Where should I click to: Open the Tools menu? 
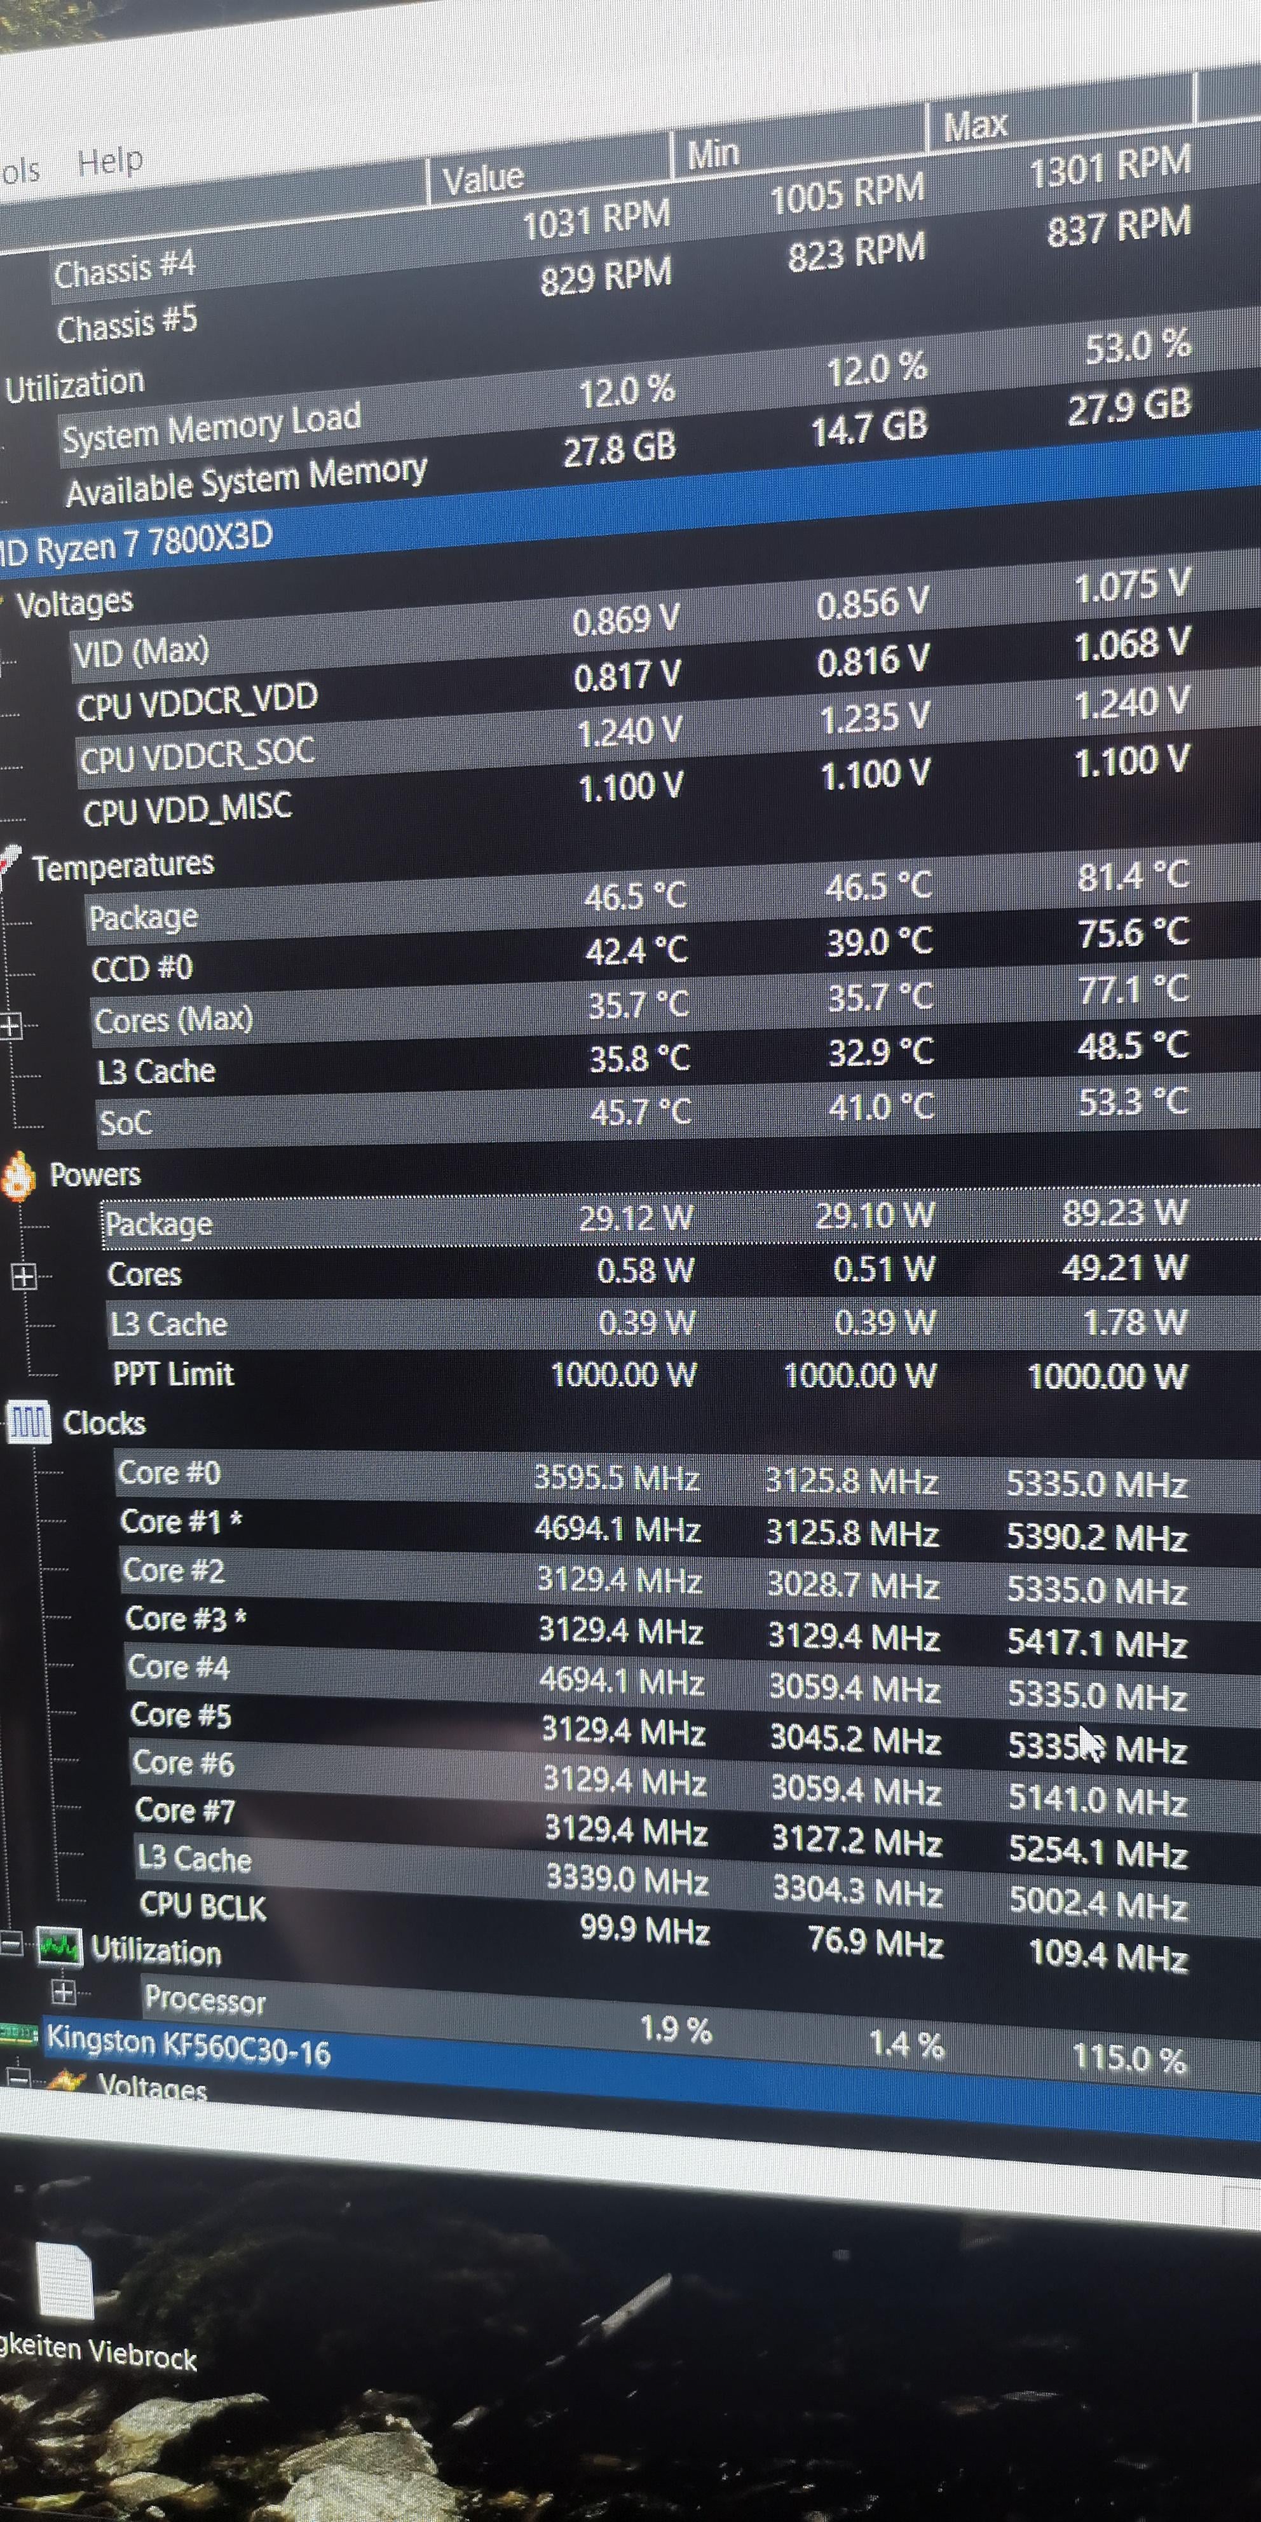[x=20, y=172]
